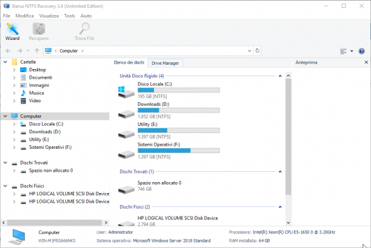Screen dimensions: 371x248
Task: Launch the Wizard tool
Action: (x=12, y=31)
